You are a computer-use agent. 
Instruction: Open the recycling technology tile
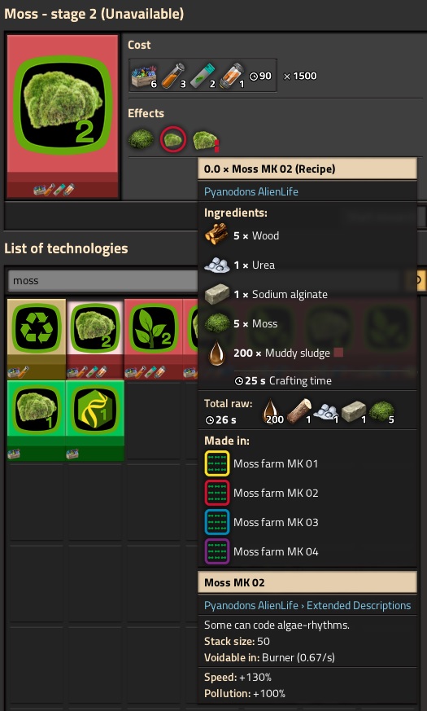pyautogui.click(x=37, y=339)
